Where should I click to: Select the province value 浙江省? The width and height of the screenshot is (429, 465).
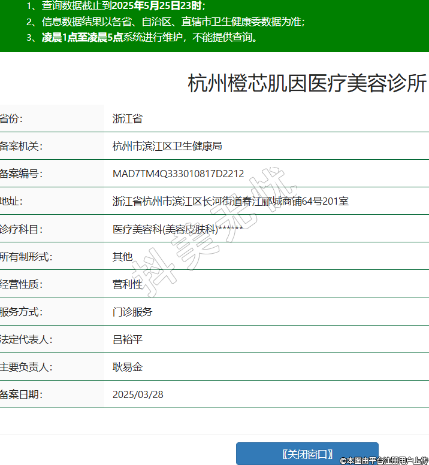click(128, 118)
